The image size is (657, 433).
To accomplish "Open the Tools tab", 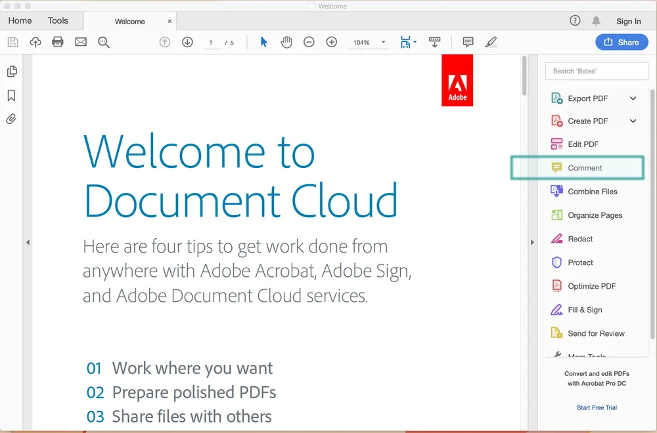I will [x=58, y=20].
